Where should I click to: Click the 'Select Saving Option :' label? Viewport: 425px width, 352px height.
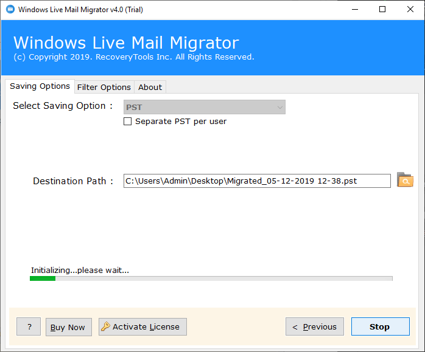tap(63, 106)
